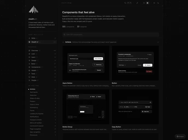The image size is (188, 140).
Task: Click Cancel in Promote to production card
Action: click(x=139, y=65)
